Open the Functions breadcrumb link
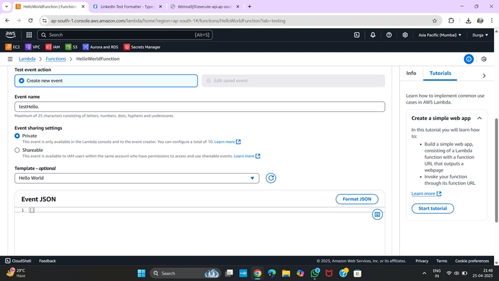This screenshot has height=281, width=499. 56,59
